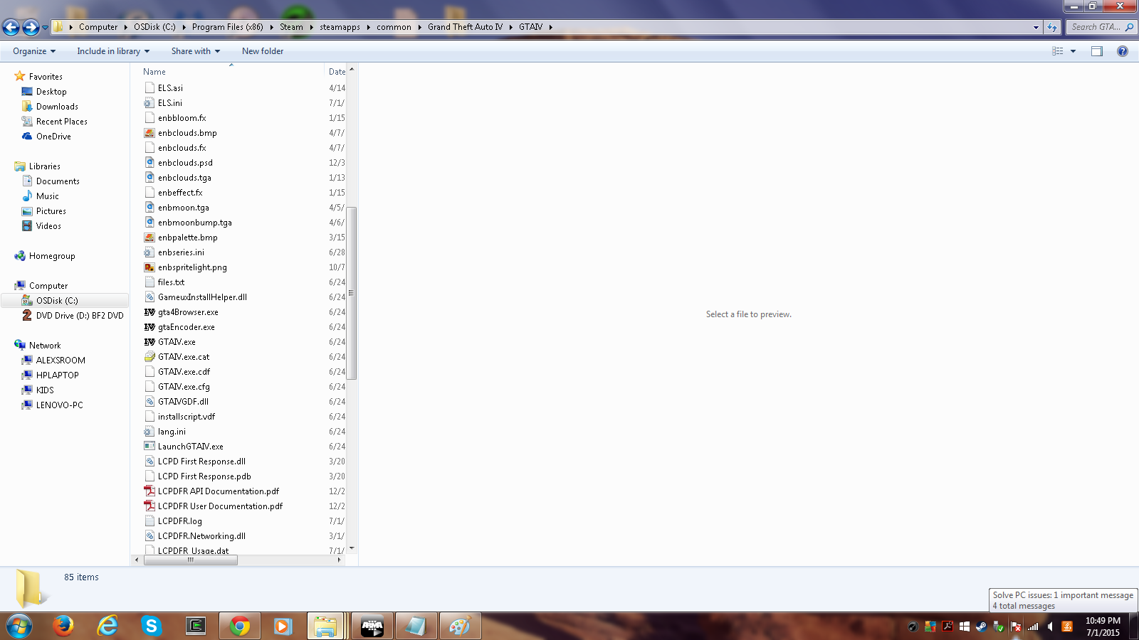Select the GTAIV.exe application icon
The height and width of the screenshot is (640, 1139).
[x=149, y=342]
